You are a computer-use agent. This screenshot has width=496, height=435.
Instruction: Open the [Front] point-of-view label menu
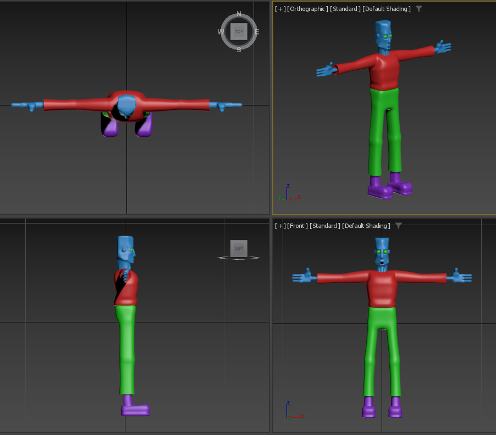(297, 226)
